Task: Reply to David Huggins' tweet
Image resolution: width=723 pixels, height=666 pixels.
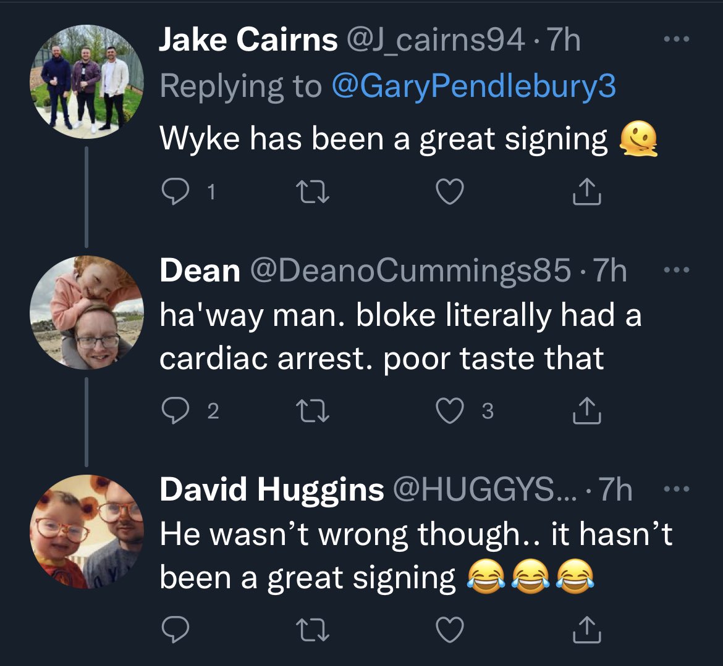Action: pos(175,630)
